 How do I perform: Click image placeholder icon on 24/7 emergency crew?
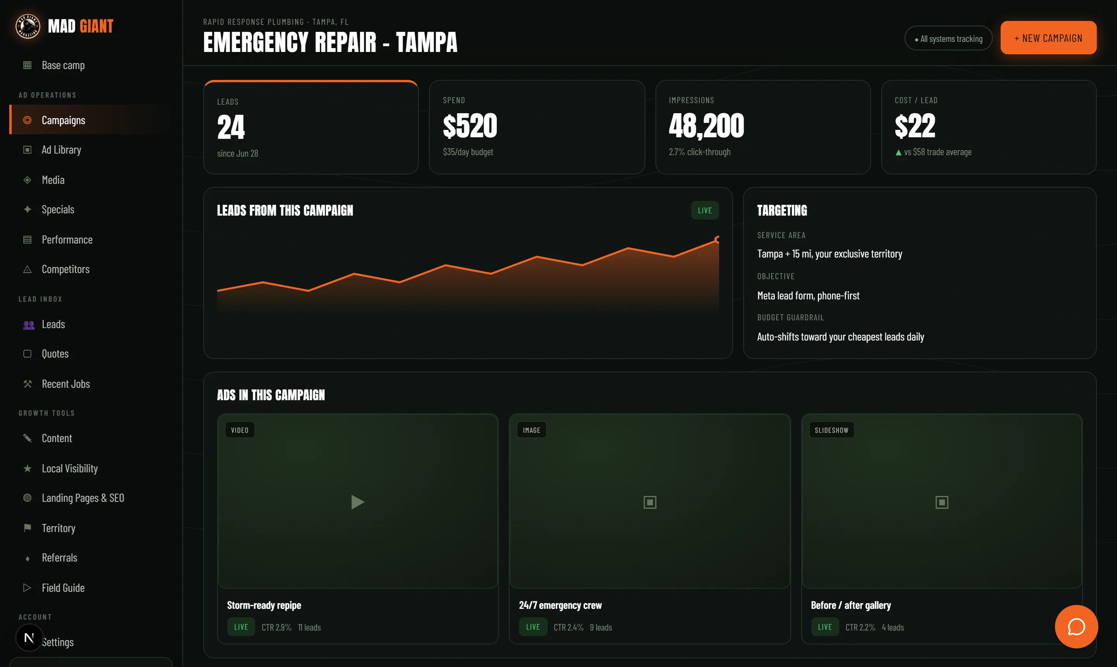[x=650, y=502]
